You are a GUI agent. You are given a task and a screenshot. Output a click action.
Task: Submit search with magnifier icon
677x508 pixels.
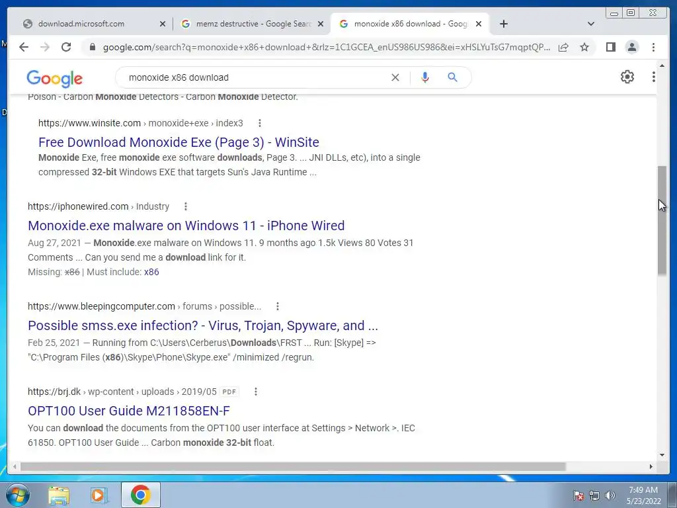452,77
